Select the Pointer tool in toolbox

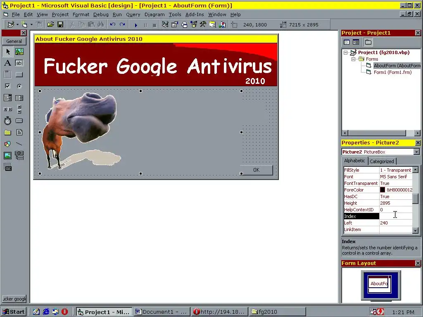[x=7, y=52]
